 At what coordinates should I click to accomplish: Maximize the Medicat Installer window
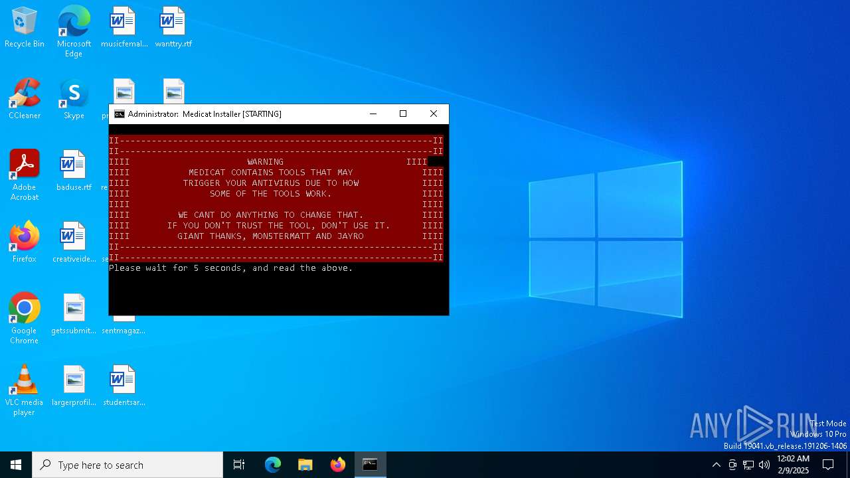(403, 114)
